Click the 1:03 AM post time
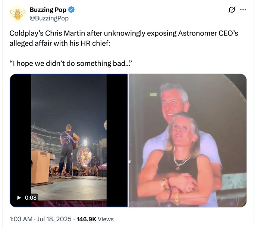Viewport: 261px width, 228px height. pos(21,219)
